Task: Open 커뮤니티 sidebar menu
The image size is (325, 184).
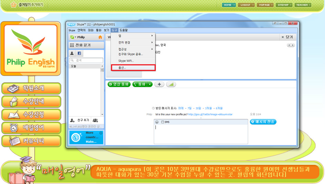Action: coord(31,141)
